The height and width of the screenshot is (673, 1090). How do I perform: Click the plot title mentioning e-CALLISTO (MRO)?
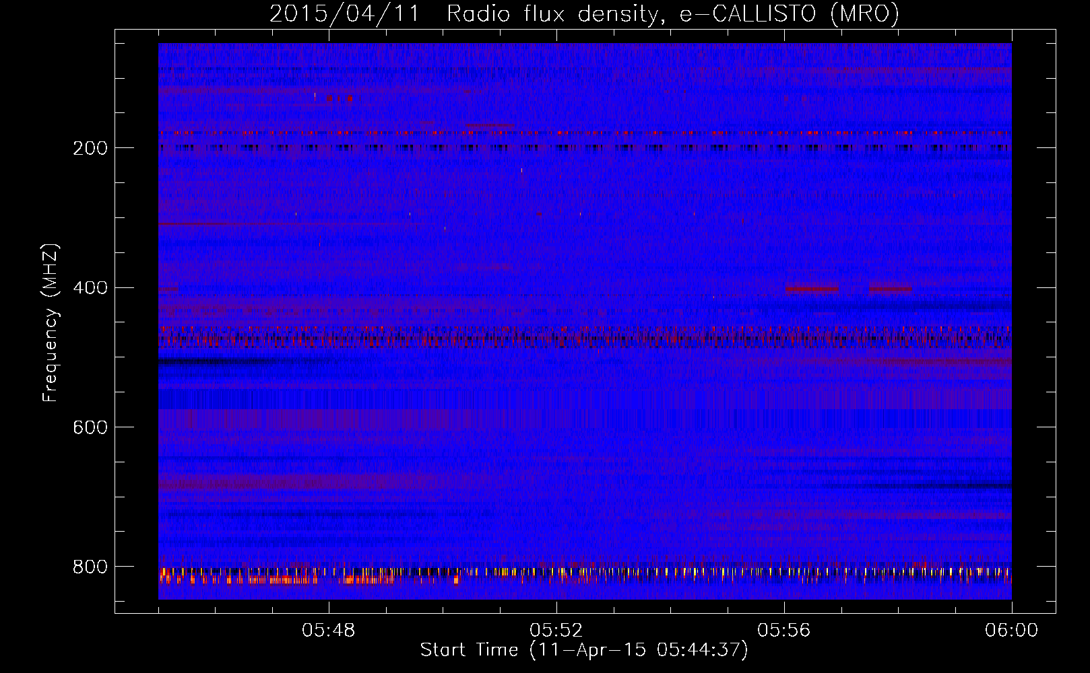click(584, 13)
